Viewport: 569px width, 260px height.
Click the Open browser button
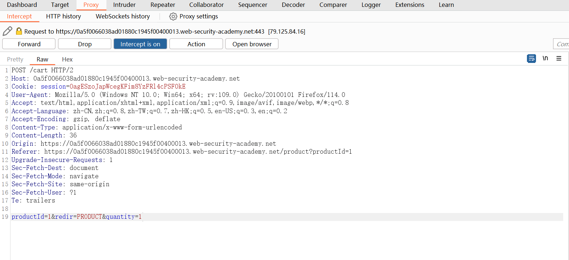(x=252, y=44)
